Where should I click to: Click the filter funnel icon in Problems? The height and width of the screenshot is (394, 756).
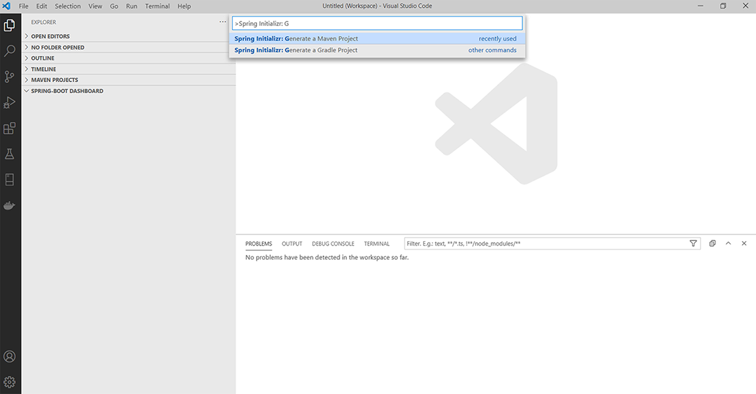(693, 244)
